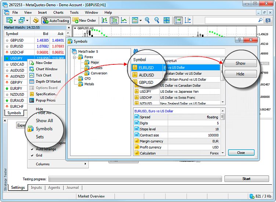Switch to Inputs tab in Strategy Tester
The width and height of the screenshot is (276, 202).
point(36,188)
